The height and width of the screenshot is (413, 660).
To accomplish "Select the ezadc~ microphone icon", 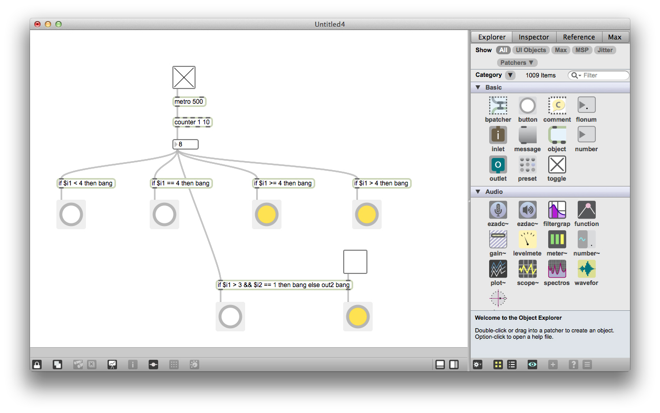I will click(498, 210).
